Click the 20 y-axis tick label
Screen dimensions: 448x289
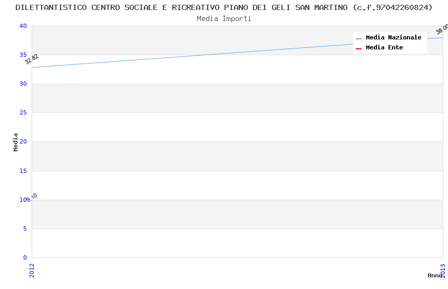click(23, 142)
